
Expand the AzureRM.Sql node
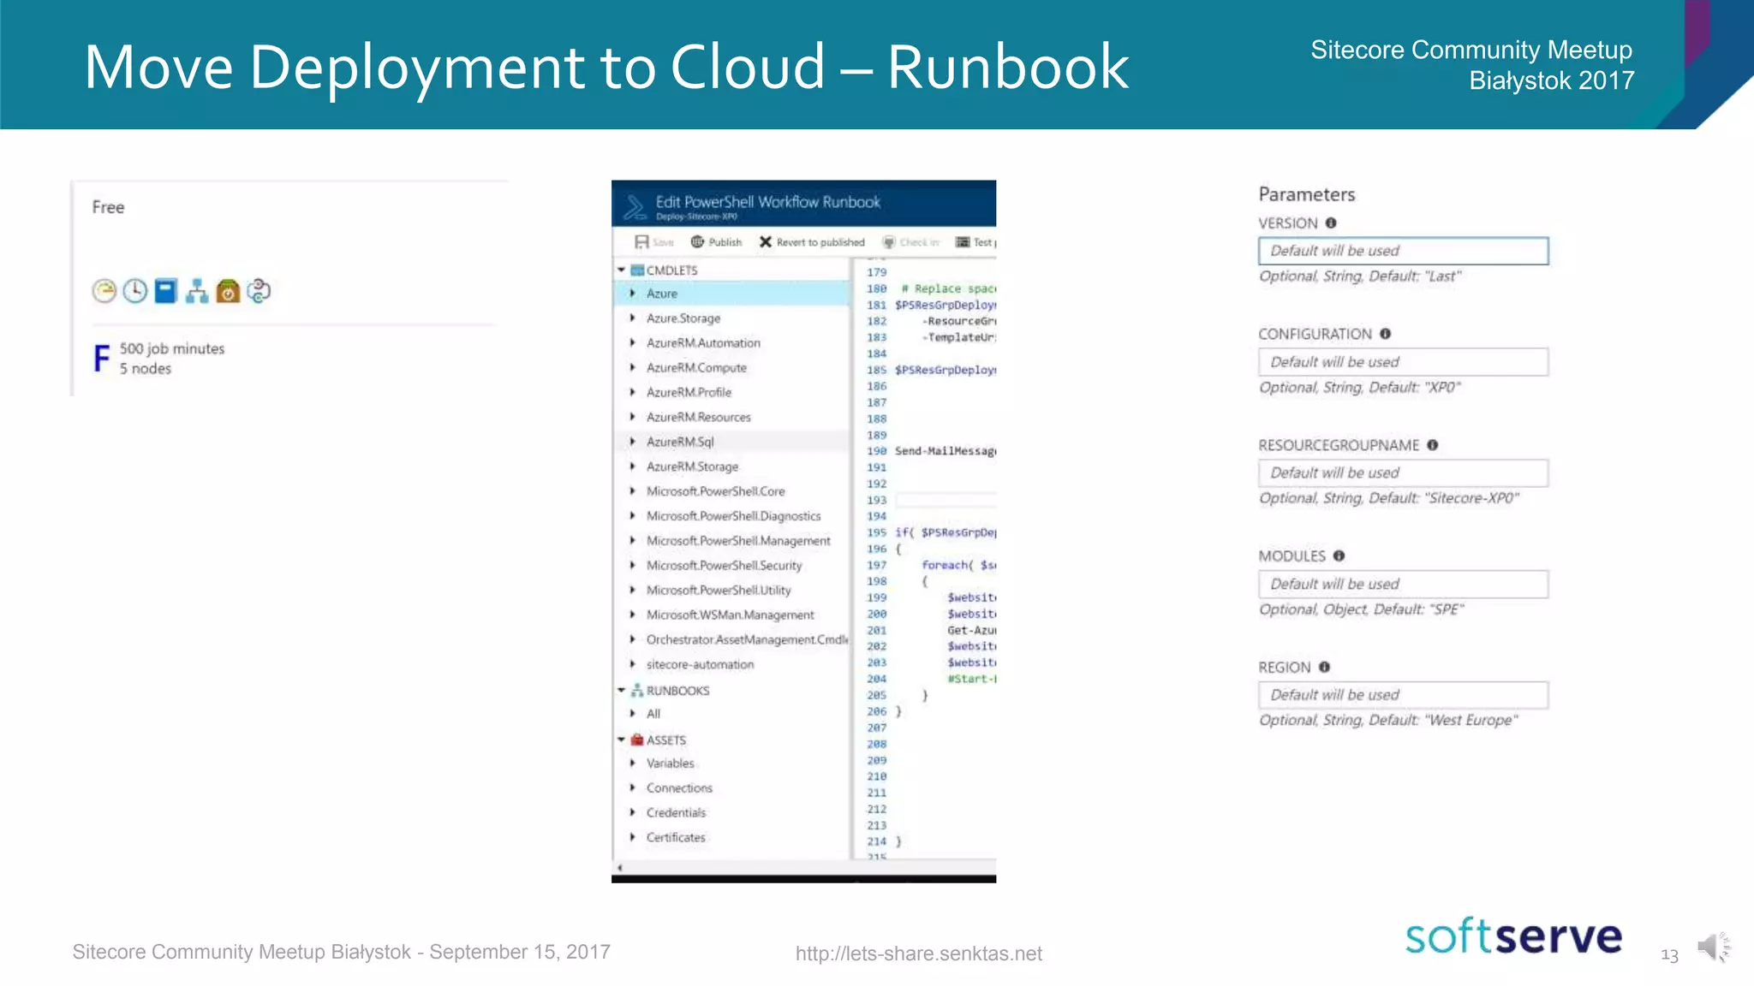[x=633, y=442]
